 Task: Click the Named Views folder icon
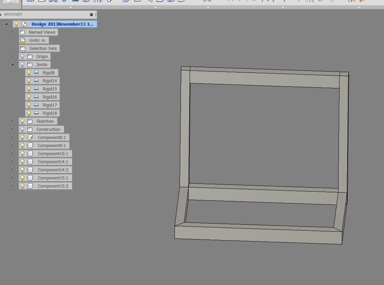click(x=23, y=32)
